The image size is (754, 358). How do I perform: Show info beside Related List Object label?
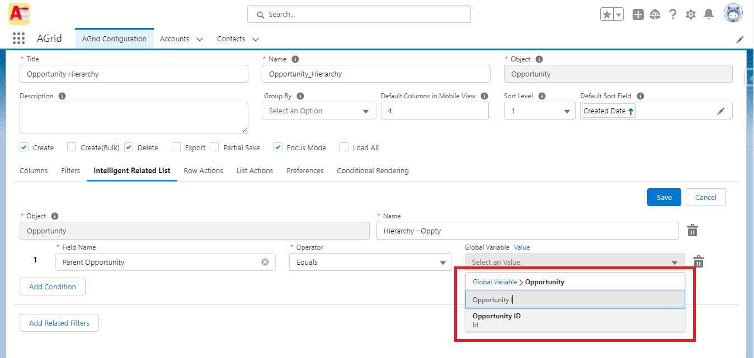point(55,216)
